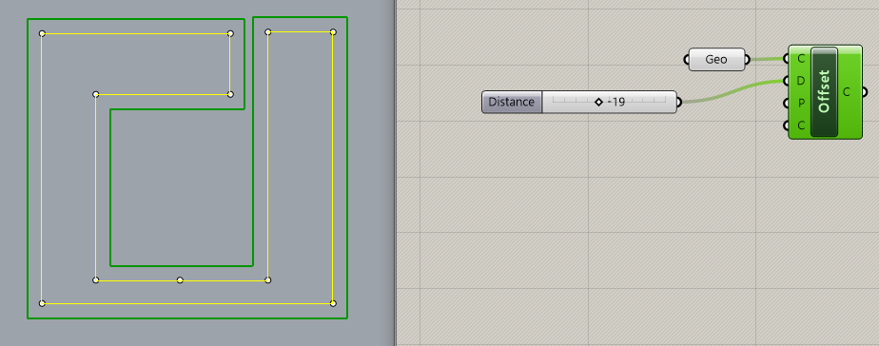
Task: Pick the yellow curve's lower-right outer corner point
Action: click(333, 303)
